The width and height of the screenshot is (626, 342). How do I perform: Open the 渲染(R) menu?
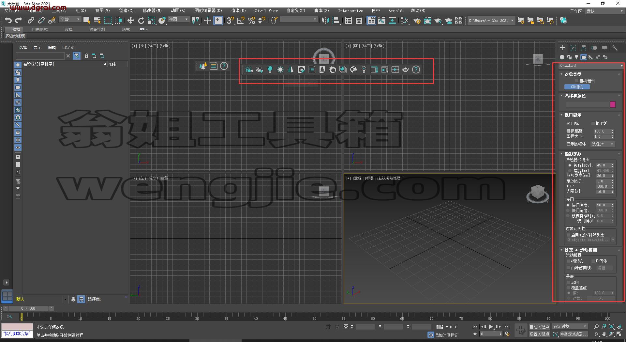point(239,11)
